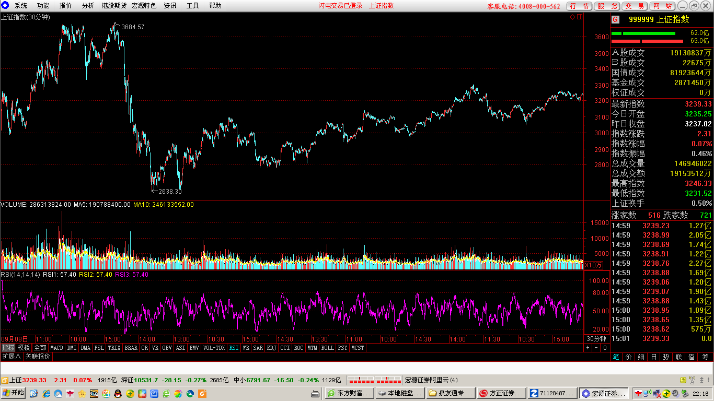Click the 0 reset button under chart
Image resolution: width=714 pixels, height=401 pixels.
(x=605, y=348)
